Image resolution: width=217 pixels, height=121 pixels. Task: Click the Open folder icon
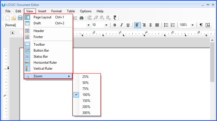tap(14, 18)
